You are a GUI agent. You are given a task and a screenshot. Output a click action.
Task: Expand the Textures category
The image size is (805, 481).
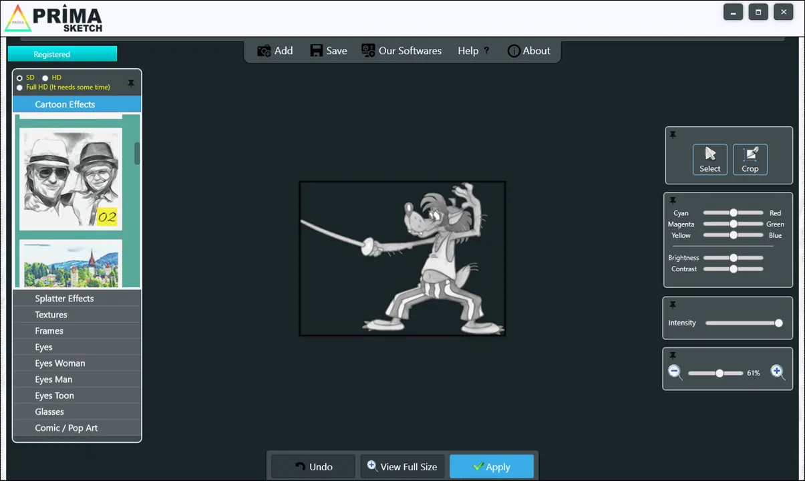pyautogui.click(x=77, y=315)
